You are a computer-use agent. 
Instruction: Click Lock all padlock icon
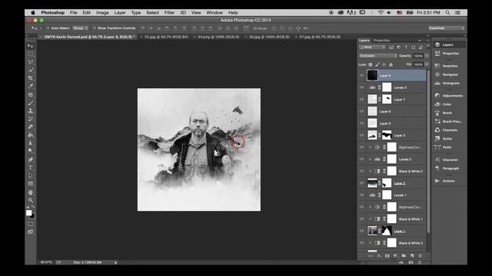(391, 64)
